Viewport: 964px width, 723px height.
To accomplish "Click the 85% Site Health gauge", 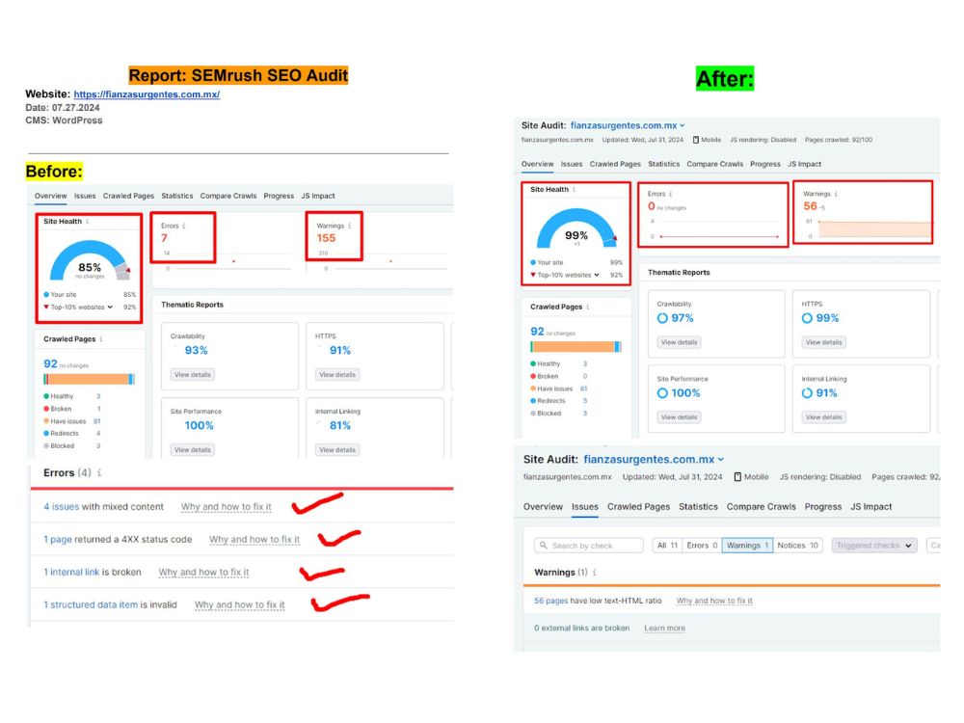I will pos(90,260).
